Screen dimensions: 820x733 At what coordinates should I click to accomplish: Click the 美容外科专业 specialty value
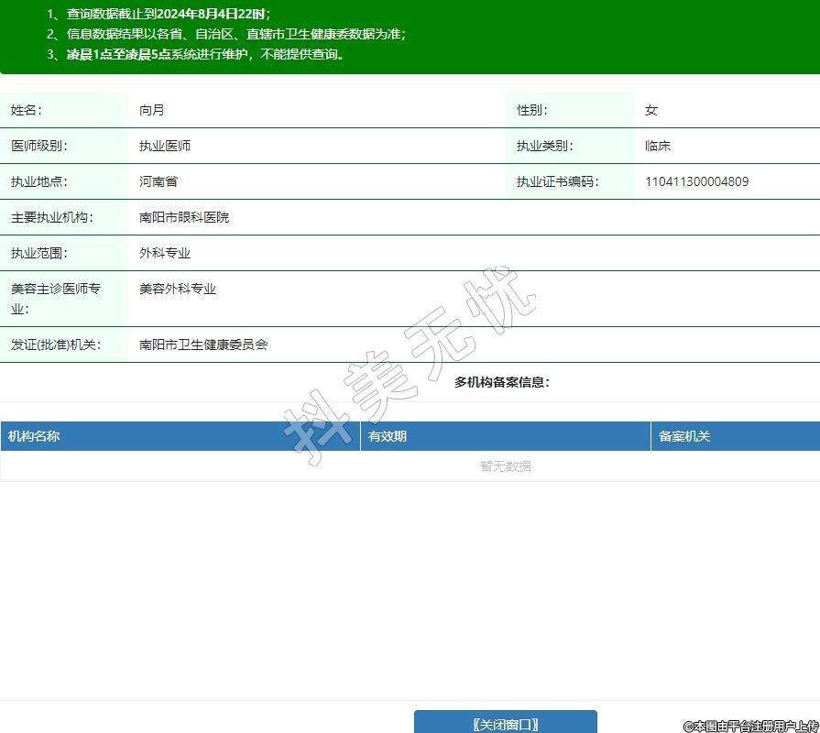tap(178, 289)
